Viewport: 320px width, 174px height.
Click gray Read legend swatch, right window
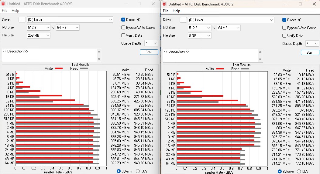point(245,69)
